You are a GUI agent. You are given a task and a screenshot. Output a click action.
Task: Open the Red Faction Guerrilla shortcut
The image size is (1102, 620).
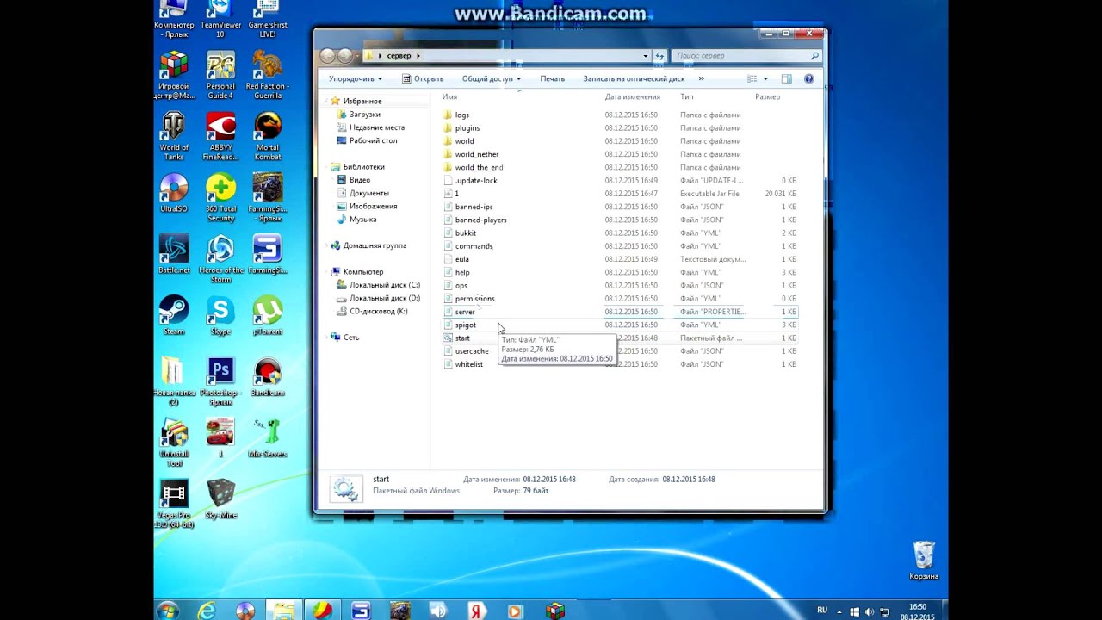point(268,75)
